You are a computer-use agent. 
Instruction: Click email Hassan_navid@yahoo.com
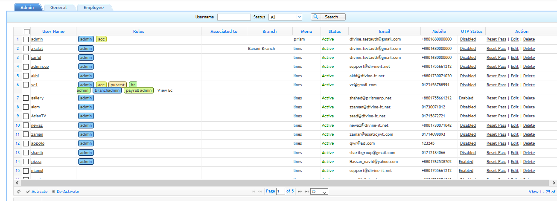(x=373, y=162)
